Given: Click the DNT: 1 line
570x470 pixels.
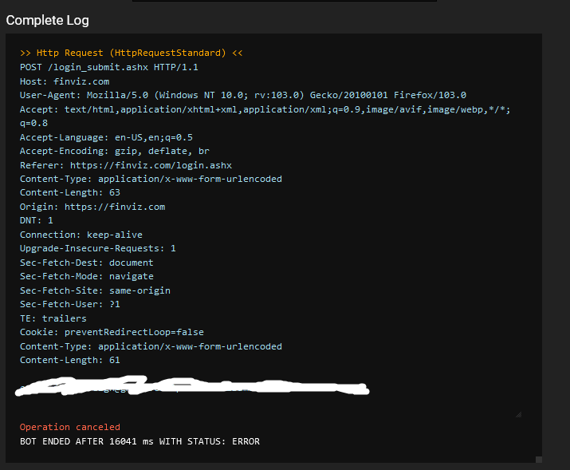Looking at the screenshot, I should point(37,220).
